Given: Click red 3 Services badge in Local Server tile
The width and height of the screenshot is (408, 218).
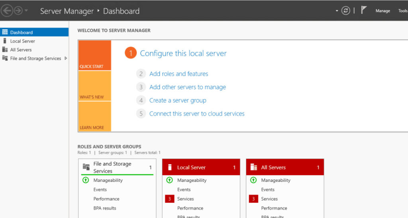Looking at the screenshot, I should click(169, 199).
